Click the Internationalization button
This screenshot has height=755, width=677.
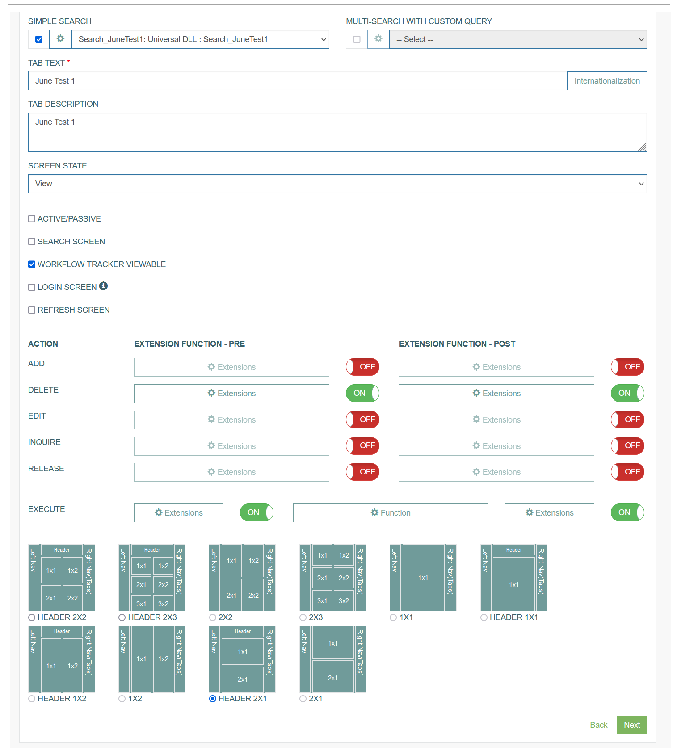[x=607, y=81]
